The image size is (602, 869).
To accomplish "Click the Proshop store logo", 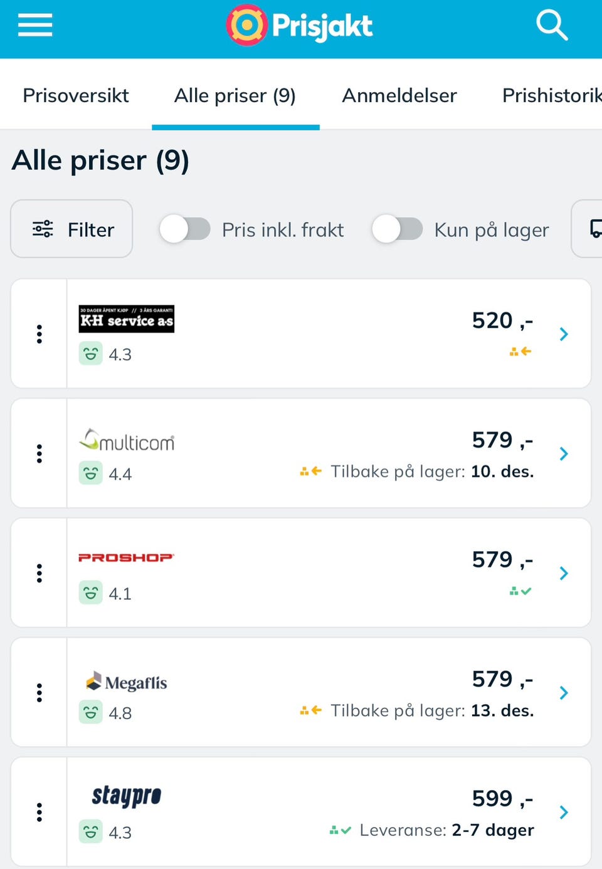I will [126, 557].
